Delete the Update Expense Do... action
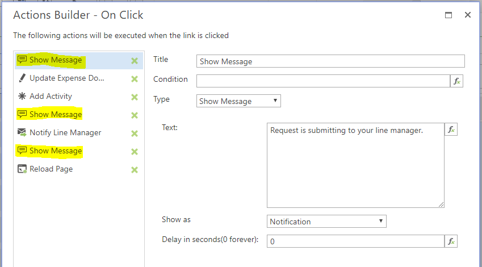The image size is (482, 267). [x=135, y=79]
